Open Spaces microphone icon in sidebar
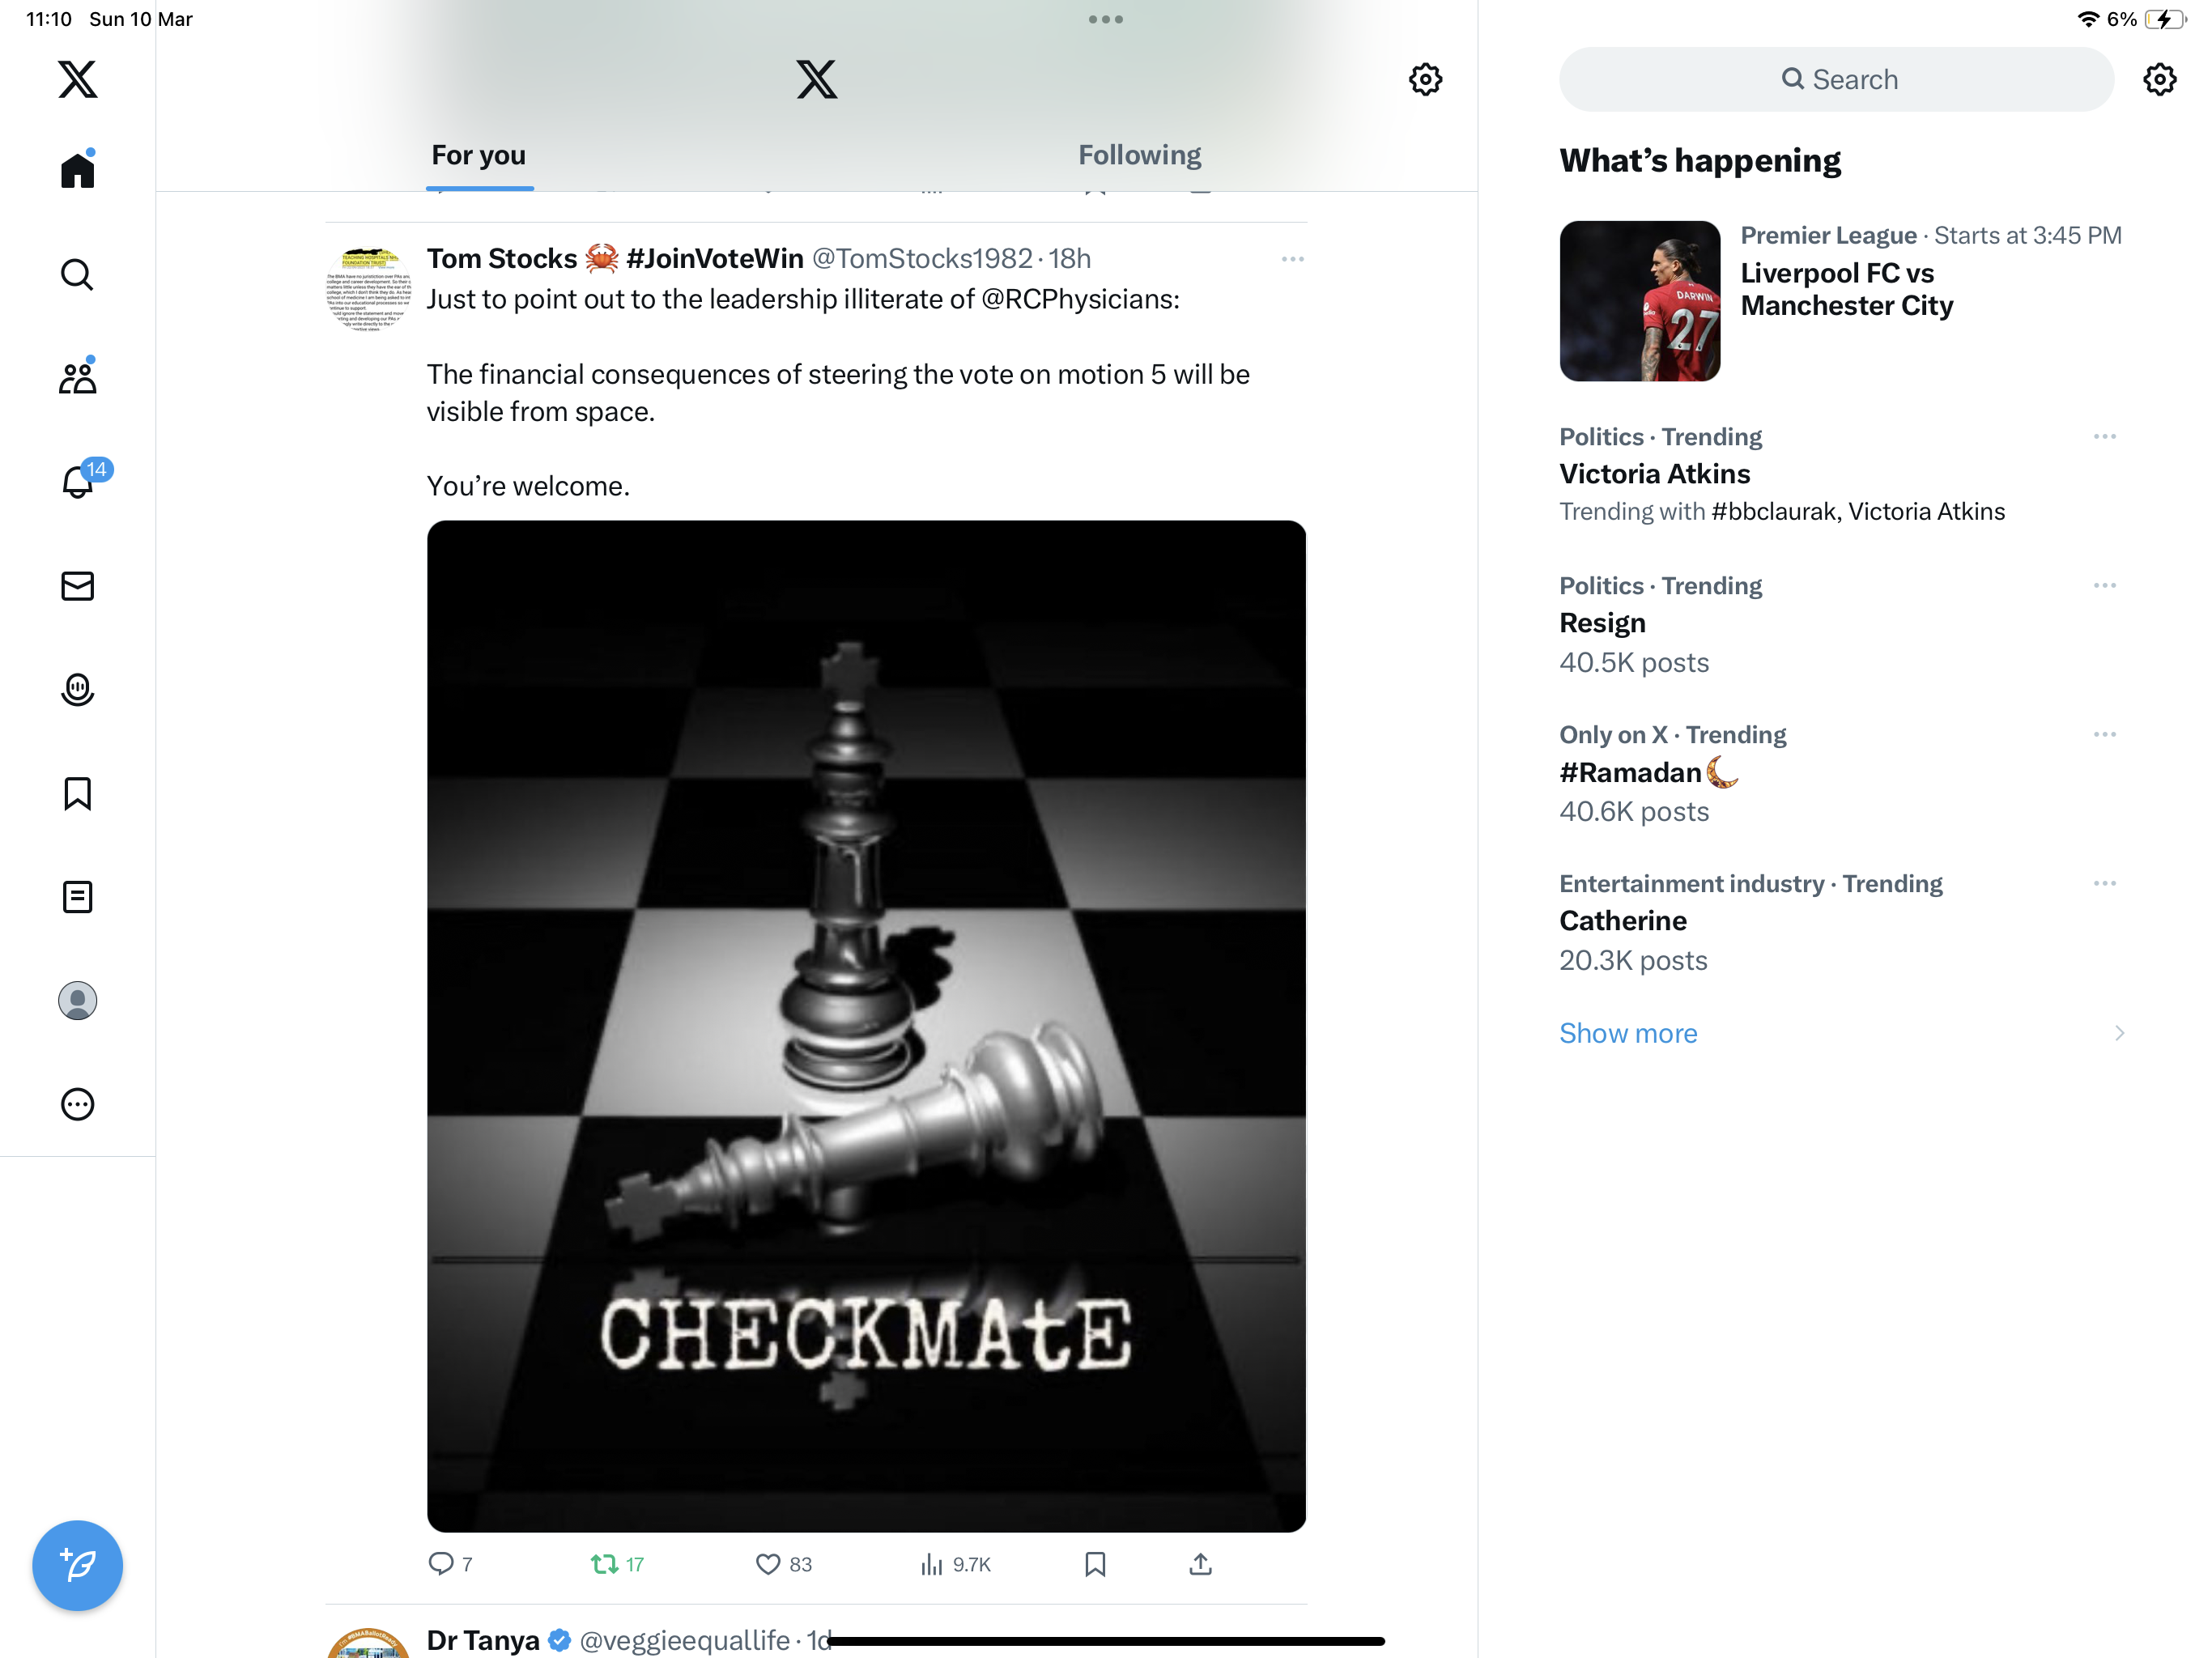Screen dimensions: 2212x1658 pos(77,689)
